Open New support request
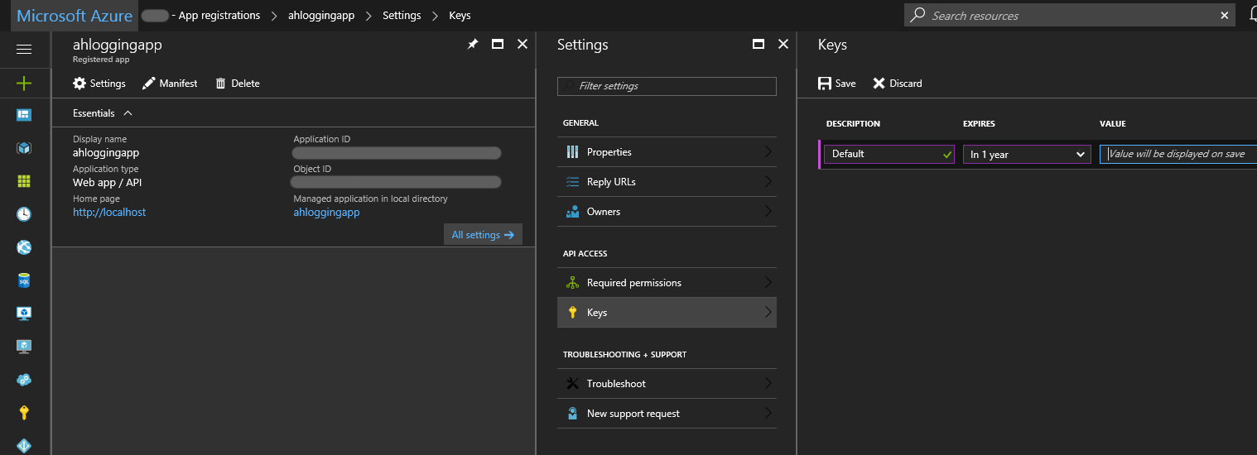Viewport: 1257px width, 455px height. tap(667, 413)
